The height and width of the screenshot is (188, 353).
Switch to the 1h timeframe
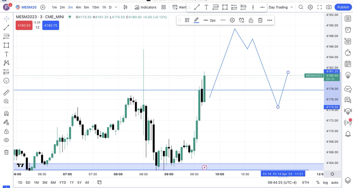point(104,7)
